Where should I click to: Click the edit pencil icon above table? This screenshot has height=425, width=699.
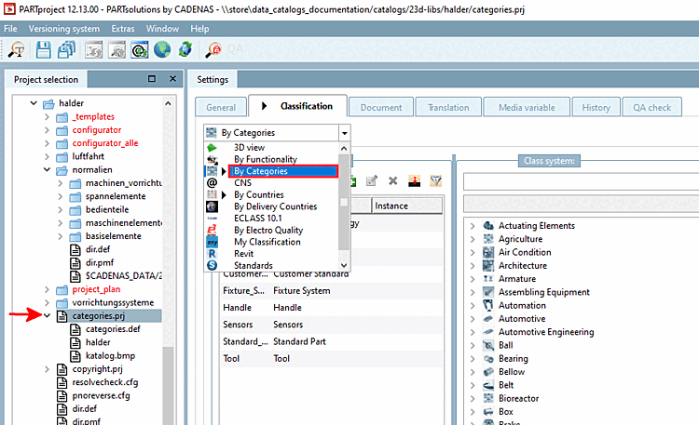(x=371, y=180)
